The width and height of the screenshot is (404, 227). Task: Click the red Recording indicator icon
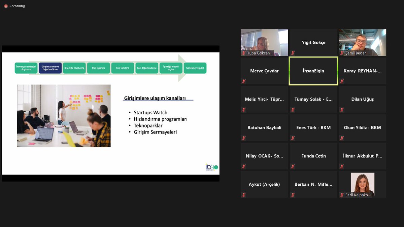(x=6, y=6)
